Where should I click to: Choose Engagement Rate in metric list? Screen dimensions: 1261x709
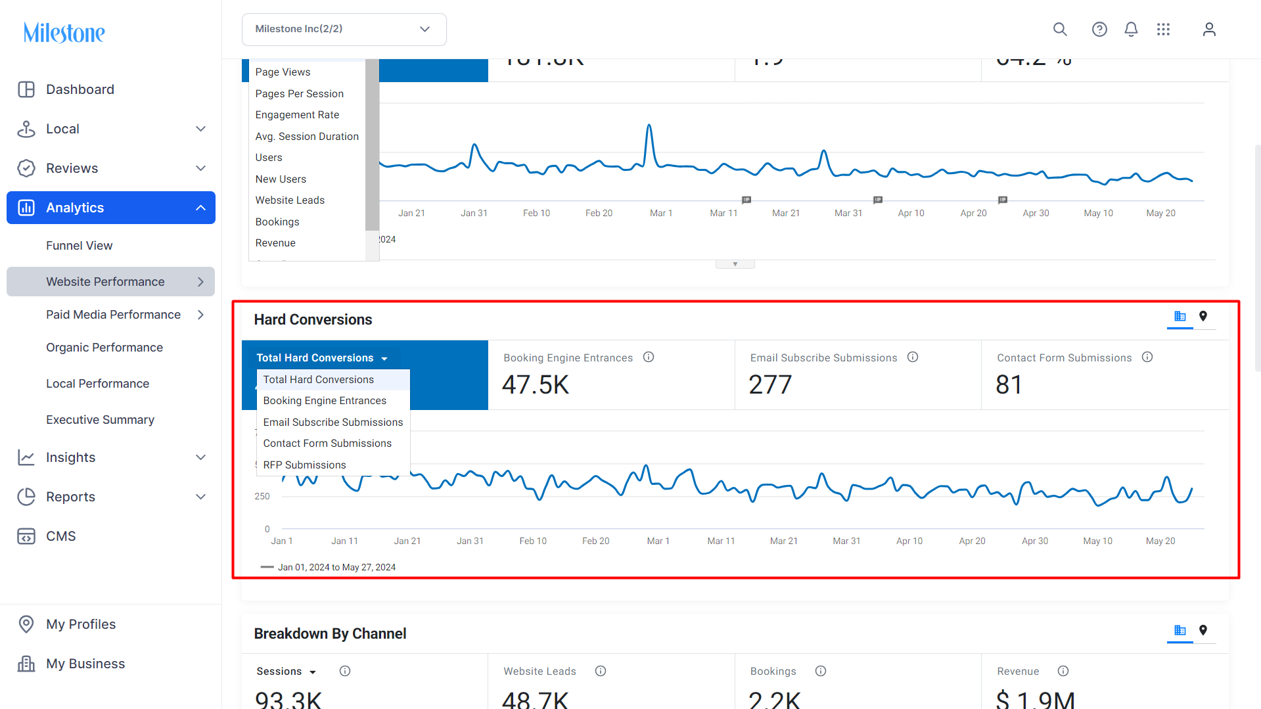pos(307,115)
